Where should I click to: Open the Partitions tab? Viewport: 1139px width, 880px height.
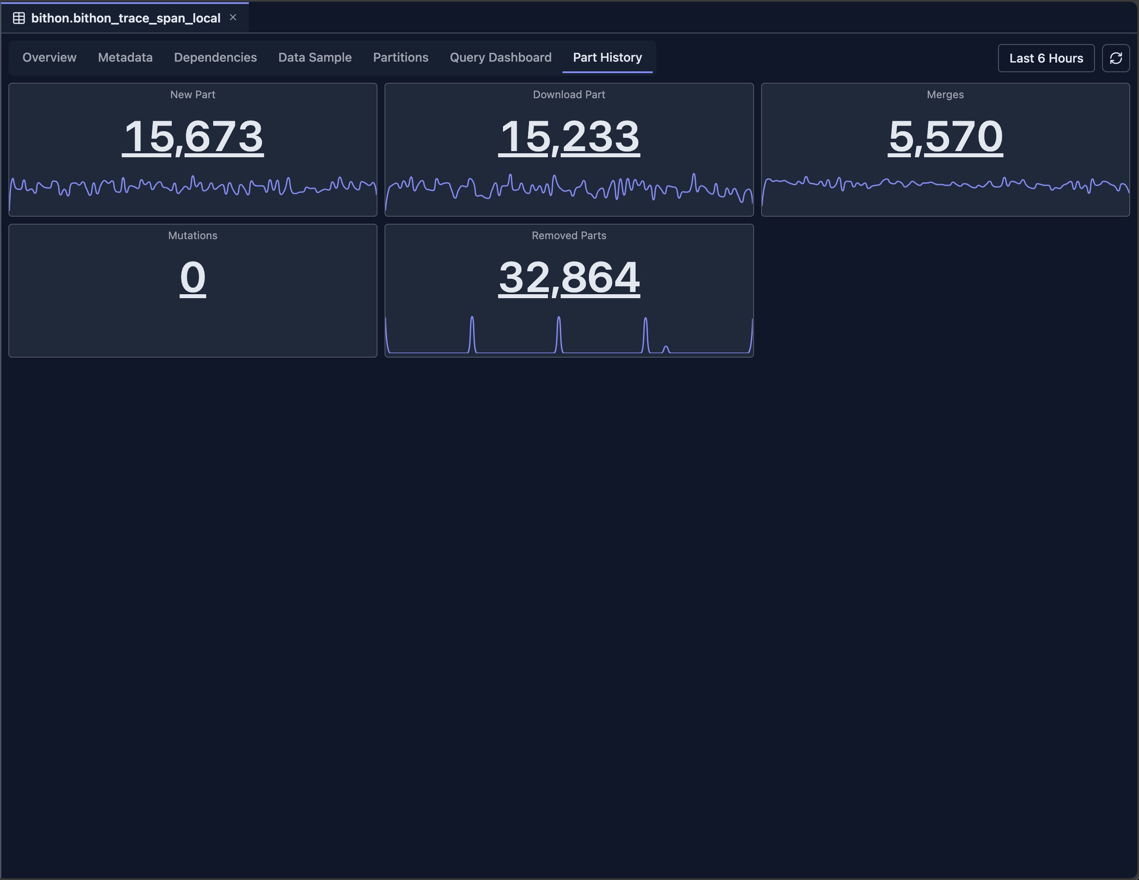pos(400,57)
